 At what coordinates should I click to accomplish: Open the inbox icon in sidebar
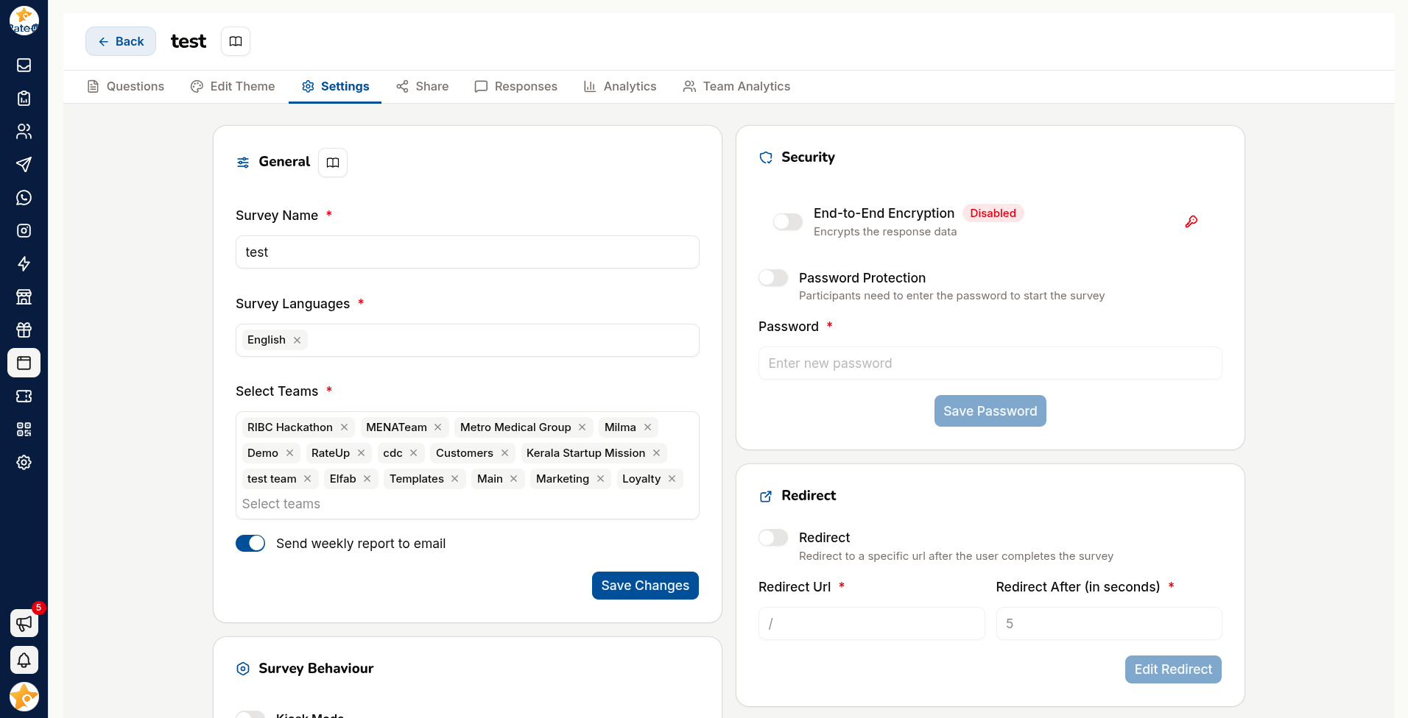(24, 65)
